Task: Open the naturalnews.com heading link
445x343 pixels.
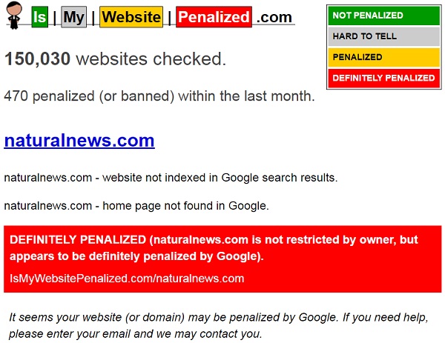Action: coord(79,140)
